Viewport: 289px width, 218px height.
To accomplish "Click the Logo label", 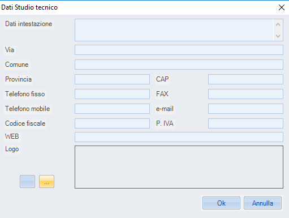I will coord(12,149).
